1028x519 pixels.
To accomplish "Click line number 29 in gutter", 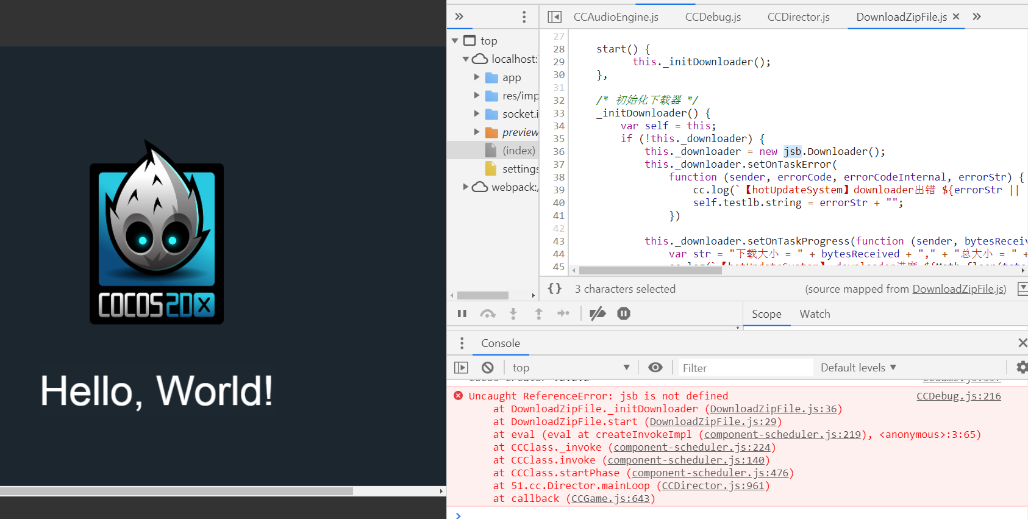I will (559, 62).
